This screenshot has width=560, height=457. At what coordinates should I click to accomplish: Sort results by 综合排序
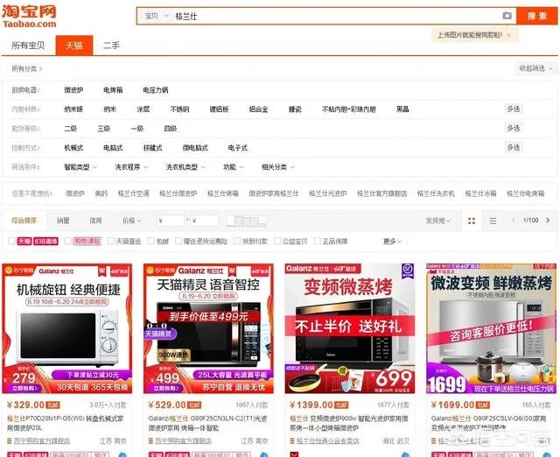point(24,221)
